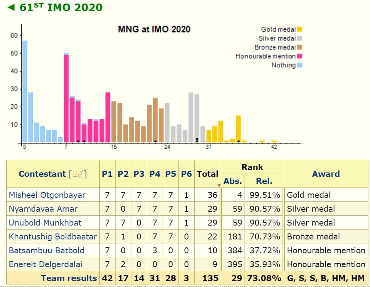Open the 61st IMO 2020 heading link
Image resolution: width=370 pixels, height=287 pixels.
61,8
